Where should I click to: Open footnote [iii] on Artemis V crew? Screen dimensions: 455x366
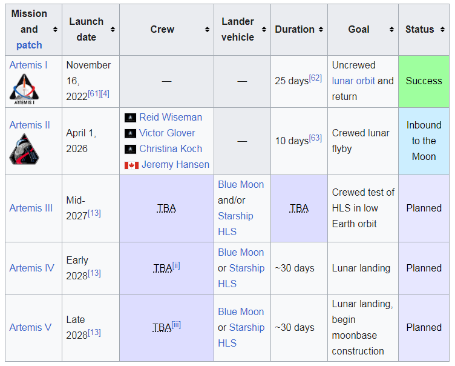tap(176, 325)
